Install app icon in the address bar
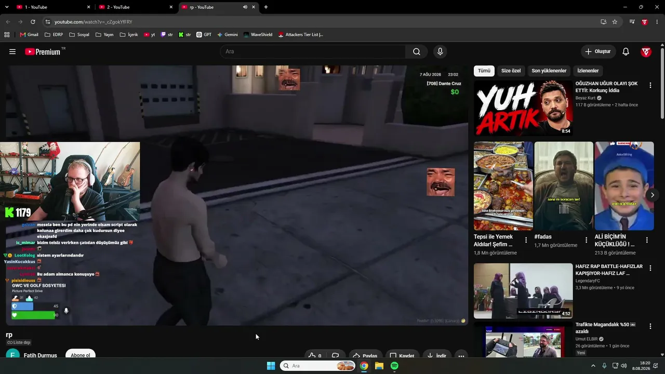Image resolution: width=665 pixels, height=374 pixels. click(x=603, y=22)
